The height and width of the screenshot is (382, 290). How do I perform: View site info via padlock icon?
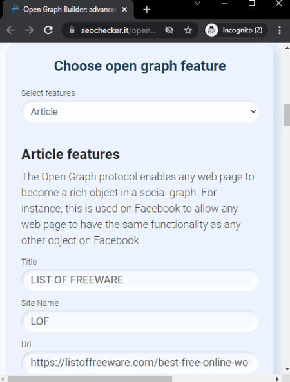(72, 30)
